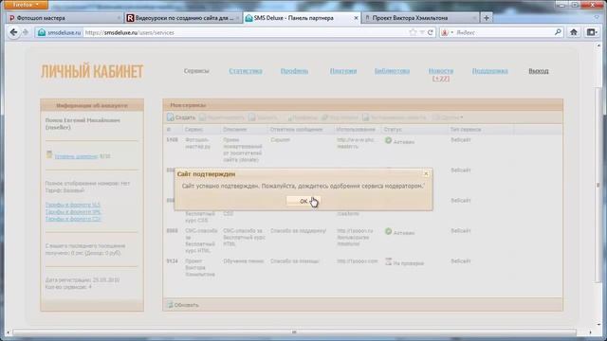Open the 'Сервисы' navigation item
Viewport: 607px width, 341px height.
click(196, 71)
